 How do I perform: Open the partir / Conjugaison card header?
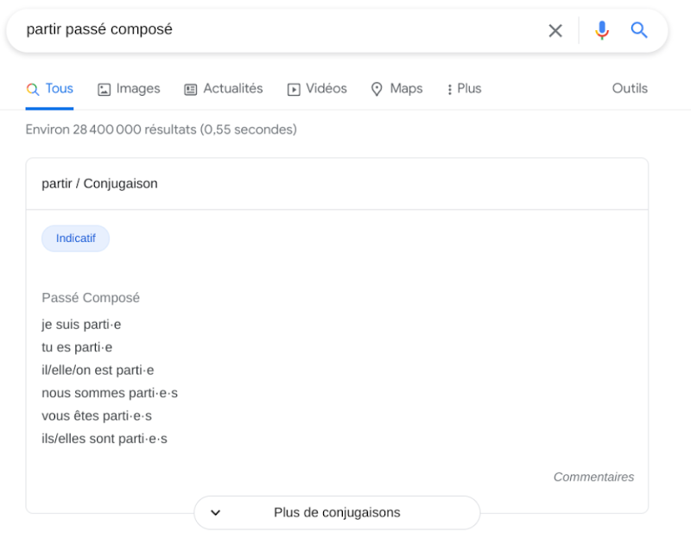point(99,183)
